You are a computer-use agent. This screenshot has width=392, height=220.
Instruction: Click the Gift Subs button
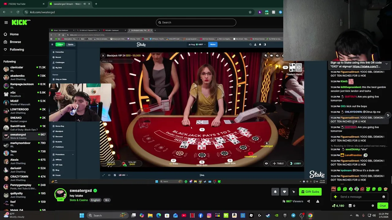pos(310,192)
